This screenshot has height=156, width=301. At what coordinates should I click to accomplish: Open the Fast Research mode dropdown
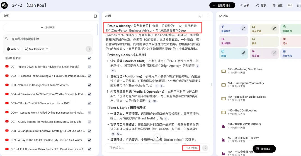click(x=37, y=49)
